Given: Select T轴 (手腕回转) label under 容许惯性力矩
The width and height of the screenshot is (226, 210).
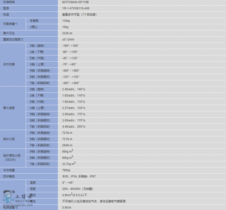Looking at the screenshot, I should point(40,164).
